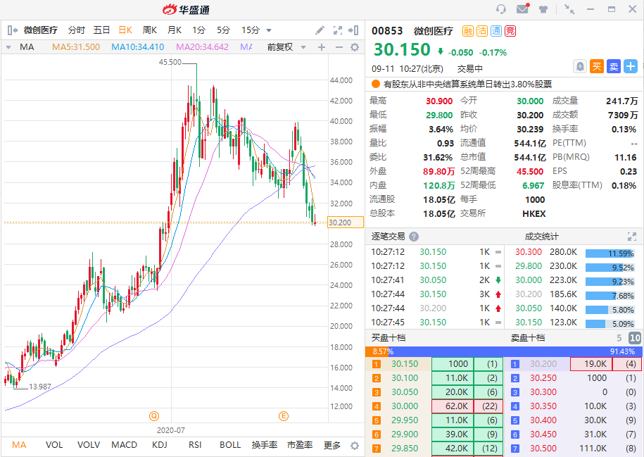The width and height of the screenshot is (644, 457).
Task: Select the VOL indicator tab
Action: (54, 445)
